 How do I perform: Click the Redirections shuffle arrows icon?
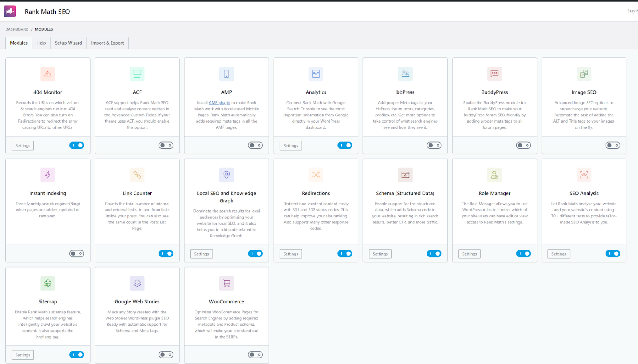[316, 175]
